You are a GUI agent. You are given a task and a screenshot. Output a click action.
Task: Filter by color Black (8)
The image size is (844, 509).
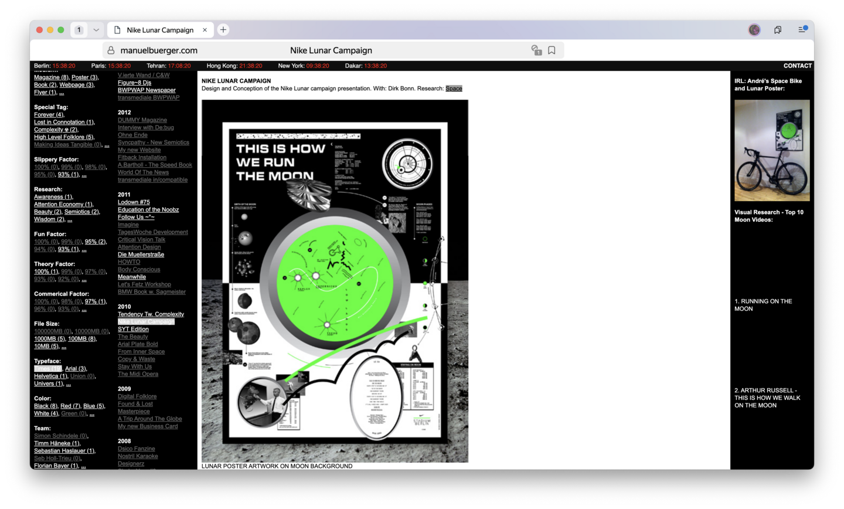(46, 406)
